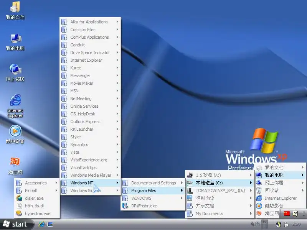The width and height of the screenshot is (307, 230).
Task: Click the system tray safely-remove icon
Action: tap(286, 225)
